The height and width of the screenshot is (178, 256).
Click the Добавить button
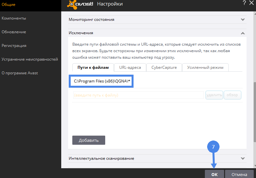[x=89, y=140]
